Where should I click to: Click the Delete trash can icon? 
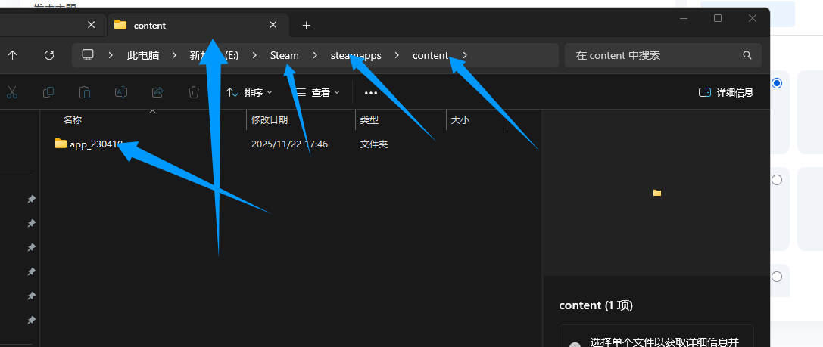(194, 92)
